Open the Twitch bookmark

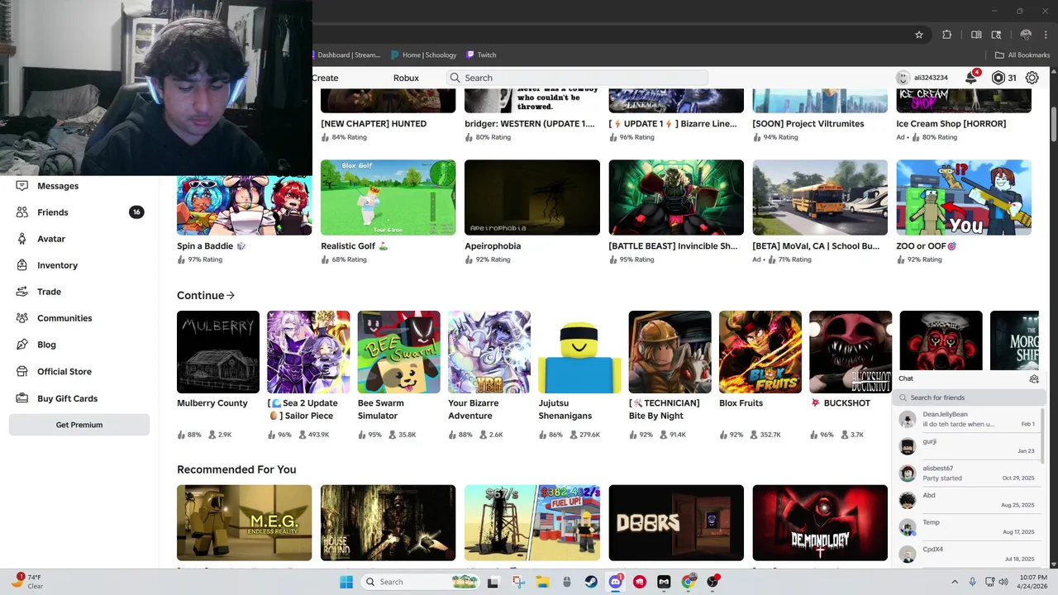tap(481, 55)
